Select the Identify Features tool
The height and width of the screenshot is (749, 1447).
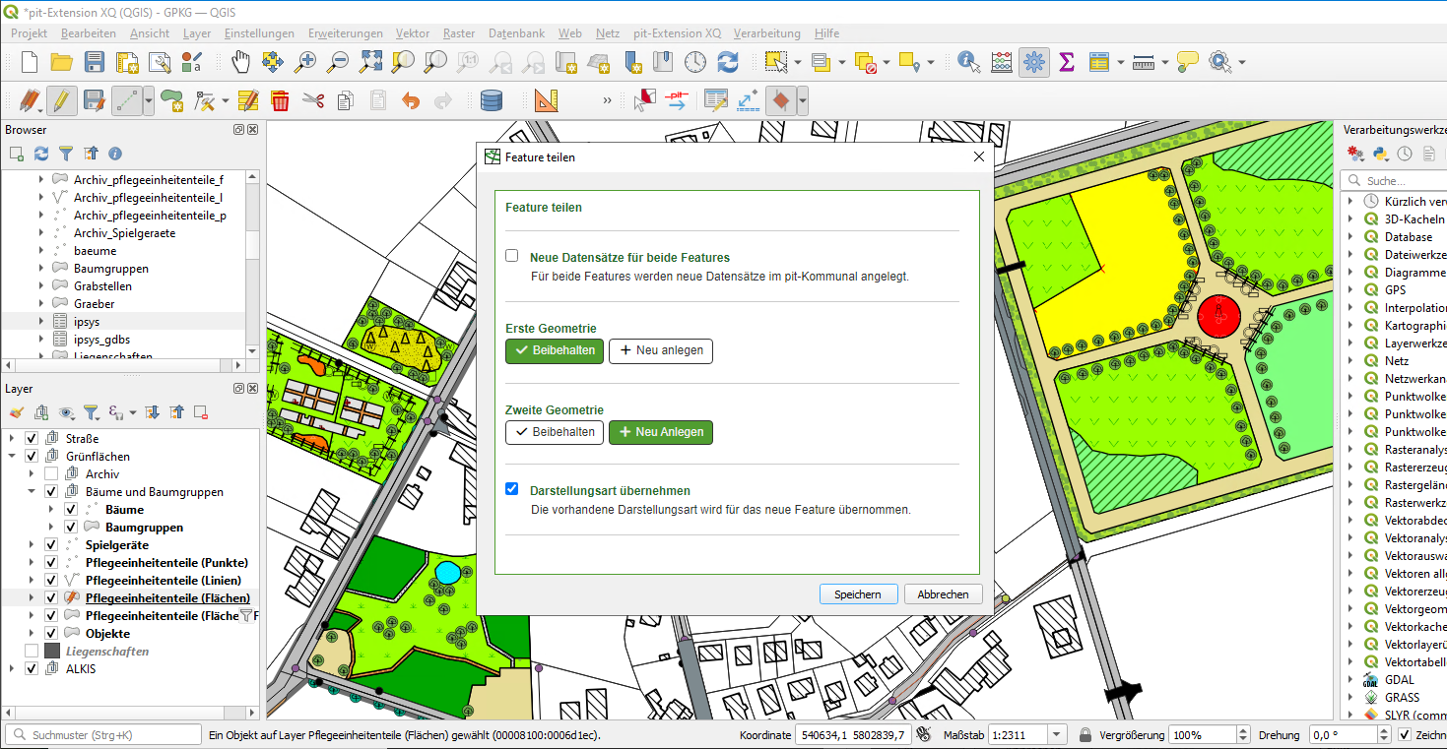(x=967, y=62)
